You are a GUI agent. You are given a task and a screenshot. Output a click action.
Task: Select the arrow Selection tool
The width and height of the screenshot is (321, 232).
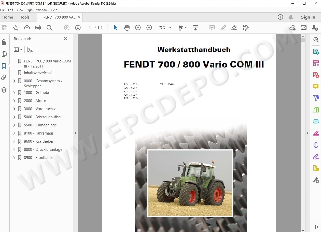[x=116, y=28]
